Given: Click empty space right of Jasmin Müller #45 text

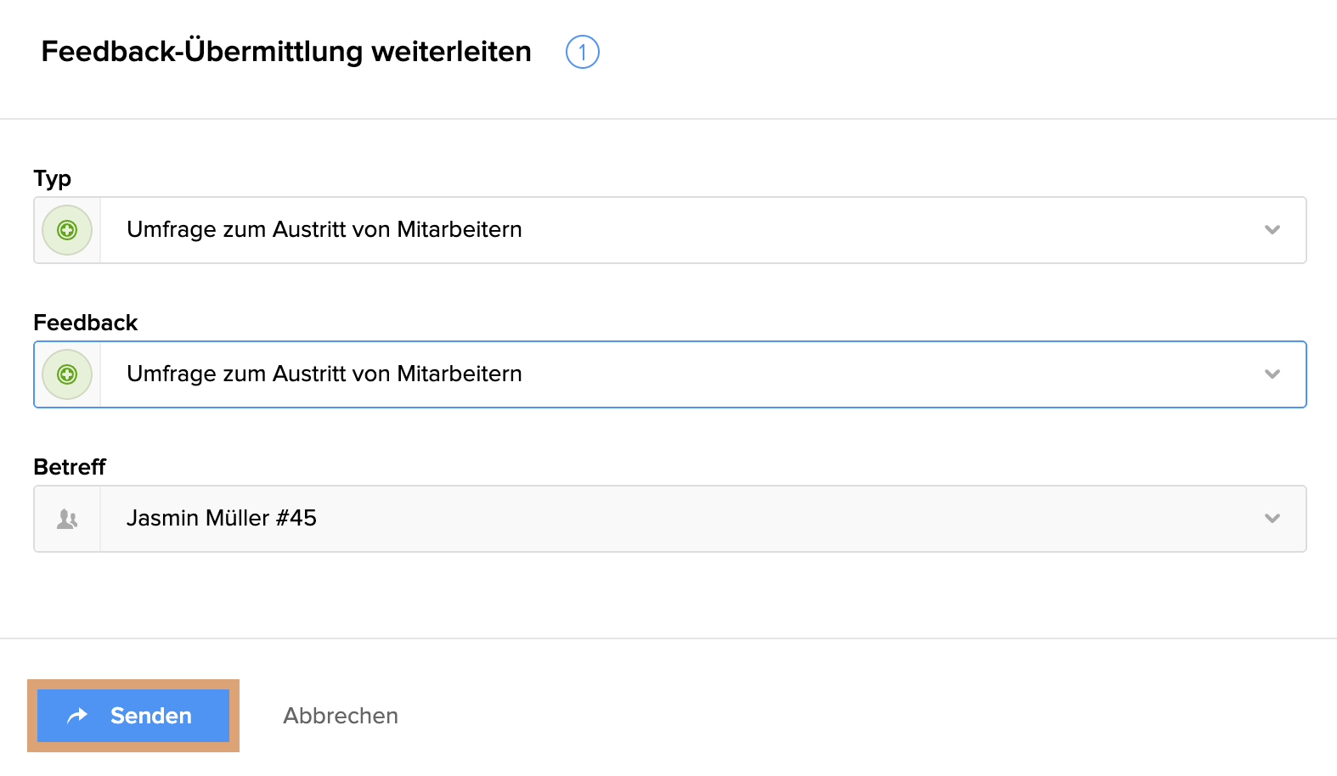Looking at the screenshot, I should [764, 519].
